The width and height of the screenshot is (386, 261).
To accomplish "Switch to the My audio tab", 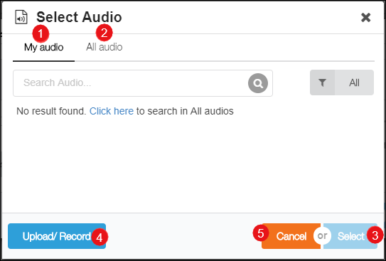I will click(x=44, y=47).
